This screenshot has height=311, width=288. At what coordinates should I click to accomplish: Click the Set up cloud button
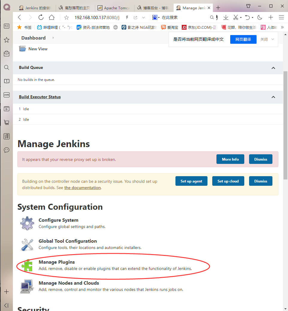point(228,181)
